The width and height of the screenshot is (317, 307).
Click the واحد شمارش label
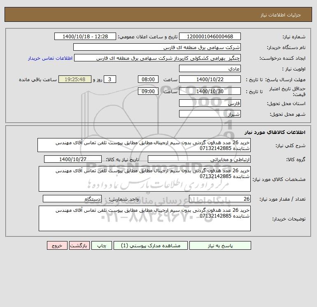124,199
